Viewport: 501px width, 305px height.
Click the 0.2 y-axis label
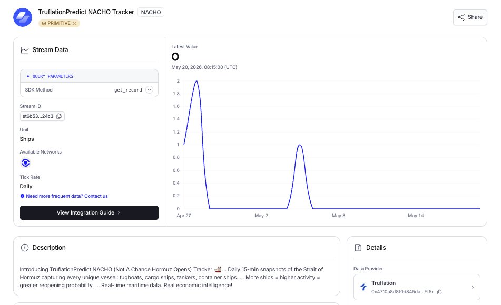176,196
